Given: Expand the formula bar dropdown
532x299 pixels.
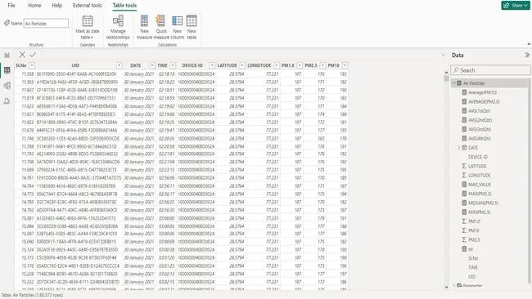Looking at the screenshot, I should pos(443,55).
